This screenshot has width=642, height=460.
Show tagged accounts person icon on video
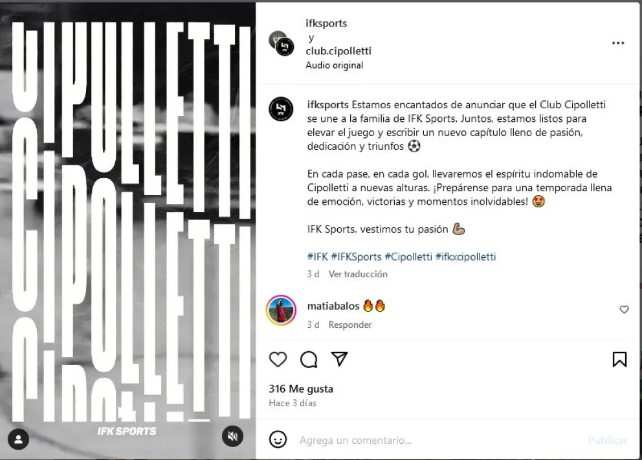coord(18,439)
